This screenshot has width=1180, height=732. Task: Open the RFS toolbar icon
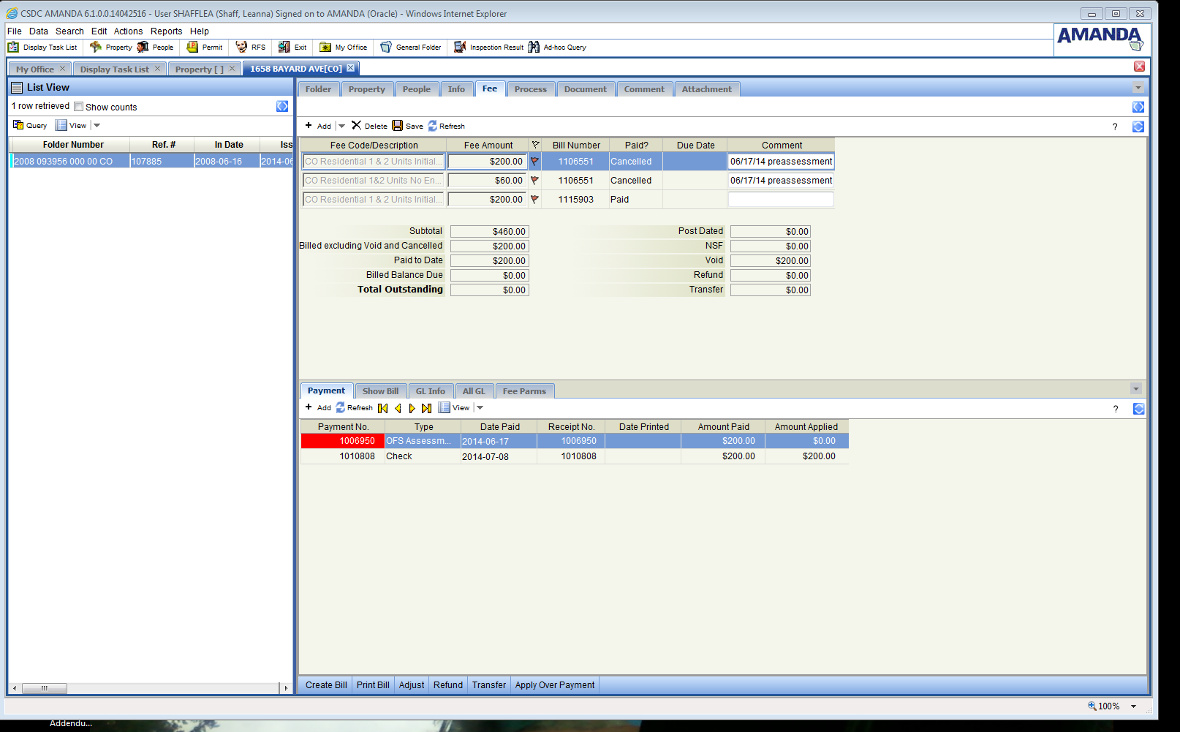pyautogui.click(x=241, y=47)
